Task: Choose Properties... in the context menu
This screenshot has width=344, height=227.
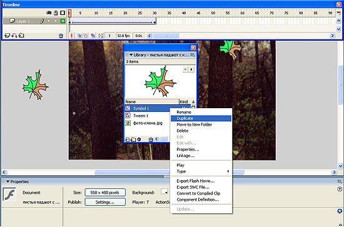Action: point(201,149)
